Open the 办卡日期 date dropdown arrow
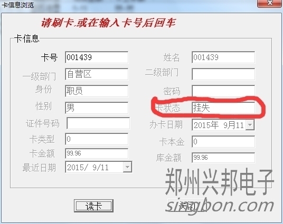This screenshot has width=283, height=224. pyautogui.click(x=250, y=125)
